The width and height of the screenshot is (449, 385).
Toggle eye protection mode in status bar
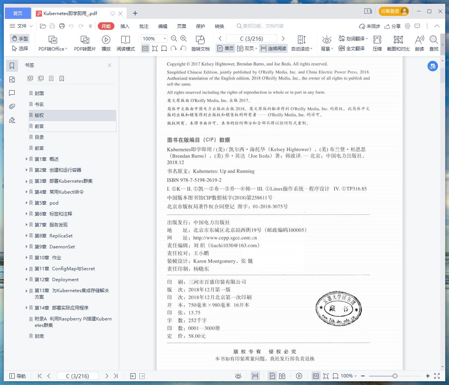238,376
